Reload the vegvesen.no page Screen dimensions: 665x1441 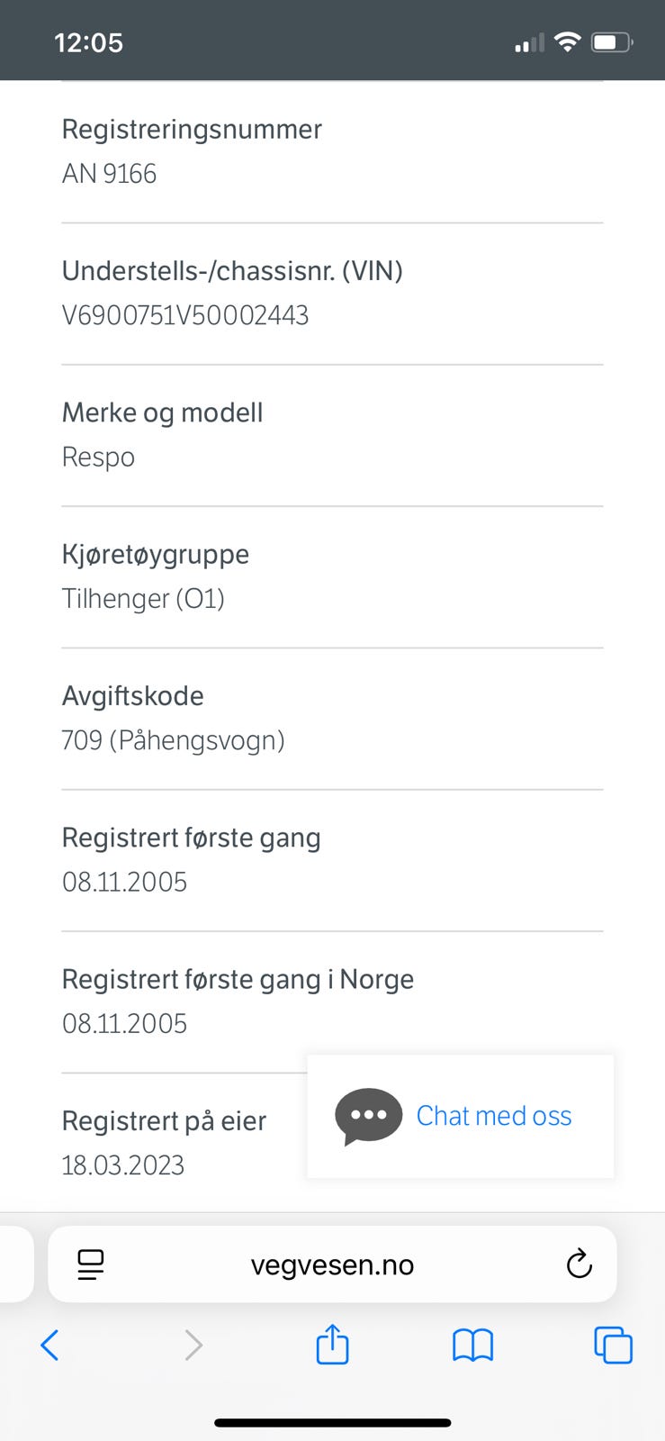pyautogui.click(x=579, y=1264)
